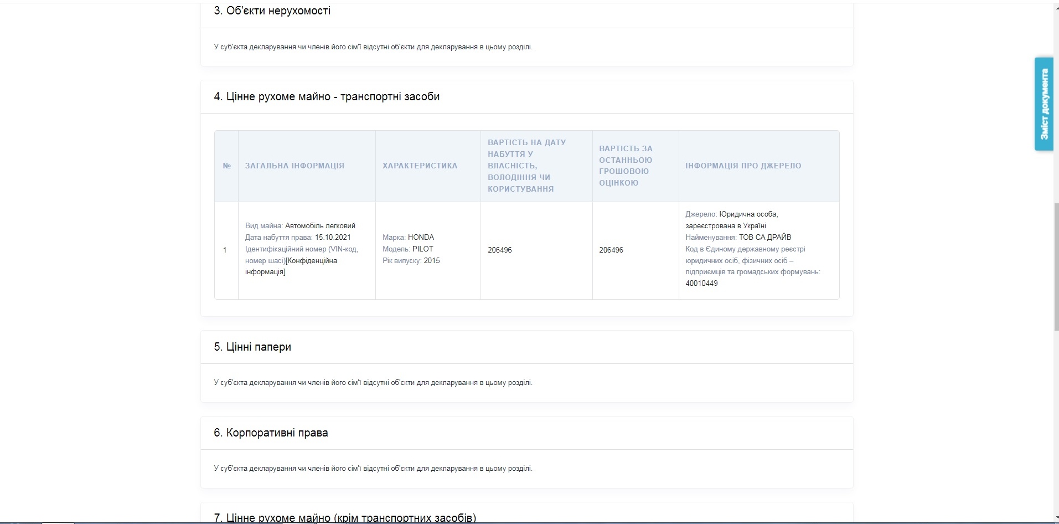Click the vertical page scrollbar thumb
The width and height of the screenshot is (1059, 524).
tap(1055, 266)
